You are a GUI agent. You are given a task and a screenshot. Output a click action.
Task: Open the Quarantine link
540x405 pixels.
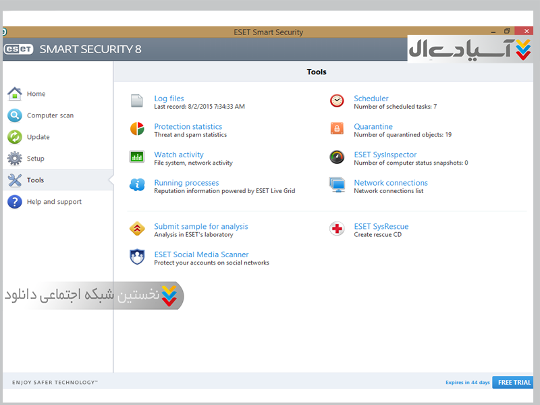373,126
